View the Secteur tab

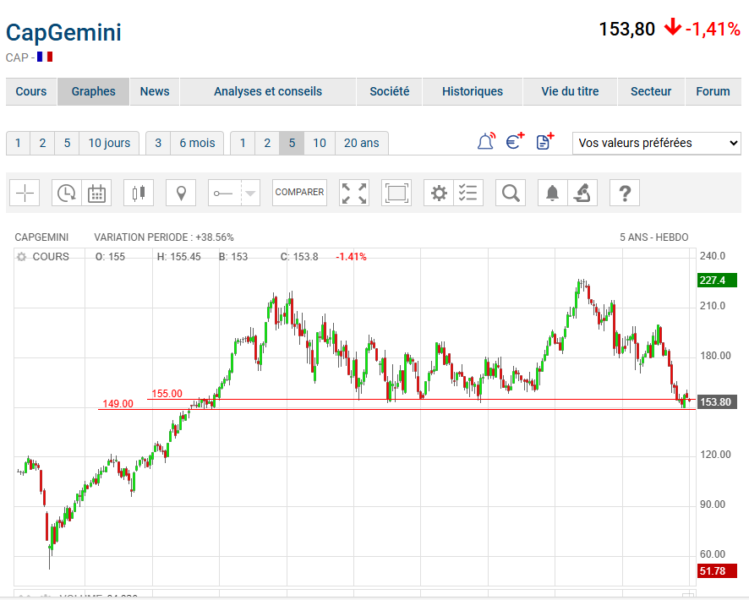(651, 91)
